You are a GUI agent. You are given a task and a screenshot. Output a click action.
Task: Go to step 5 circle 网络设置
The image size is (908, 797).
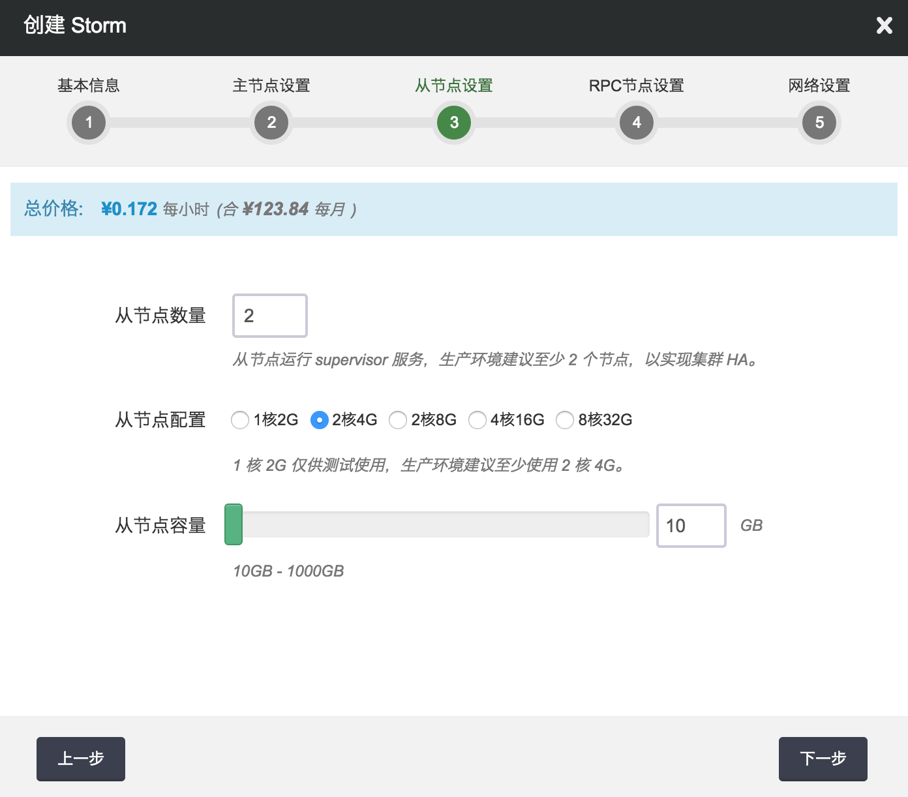coord(819,123)
